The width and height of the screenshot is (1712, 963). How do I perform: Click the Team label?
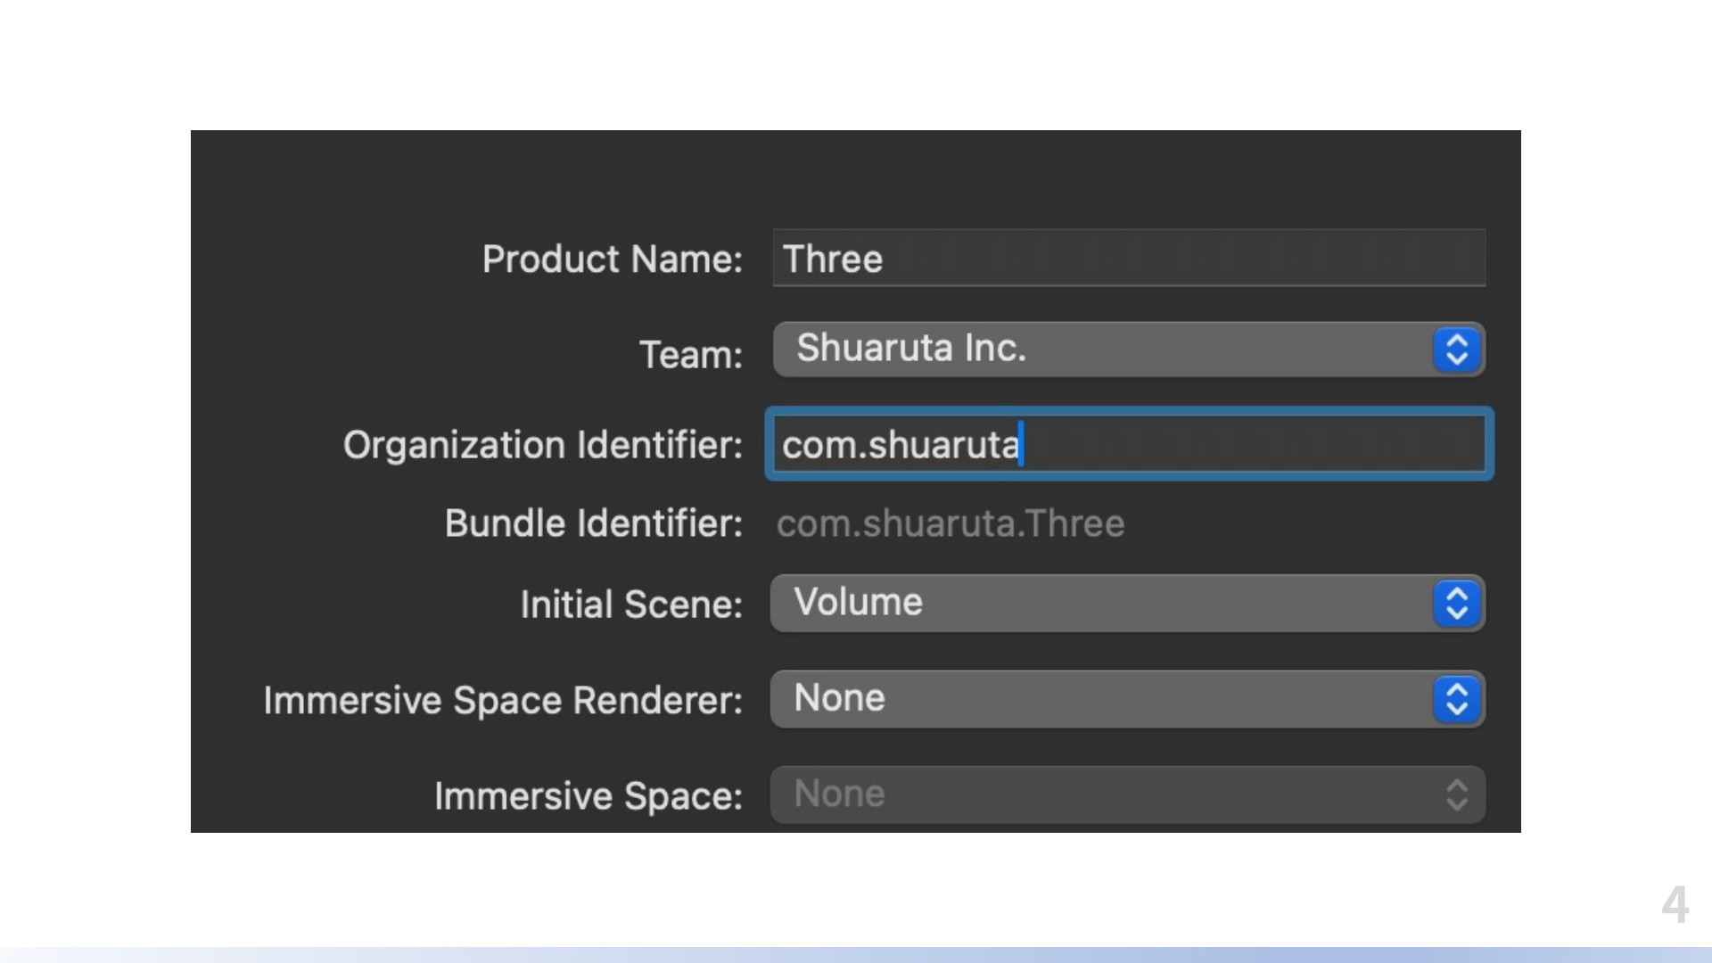691,355
